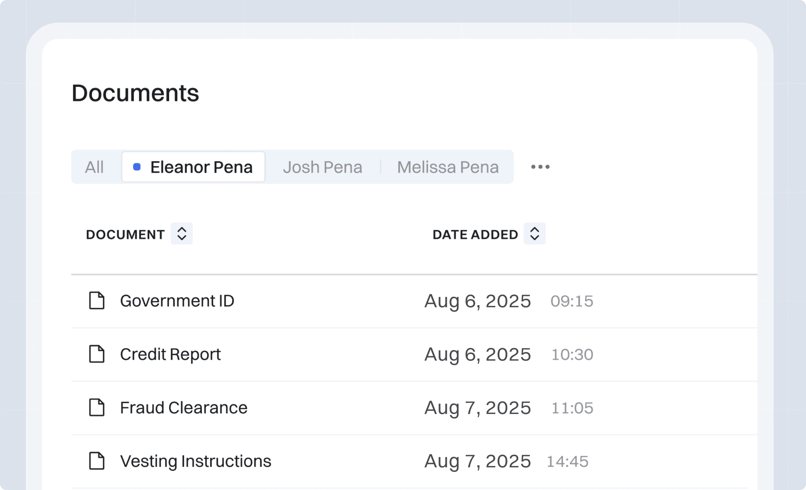Viewport: 806px width, 490px height.
Task: Click the Fraud Clearance file icon
Action: (96, 408)
